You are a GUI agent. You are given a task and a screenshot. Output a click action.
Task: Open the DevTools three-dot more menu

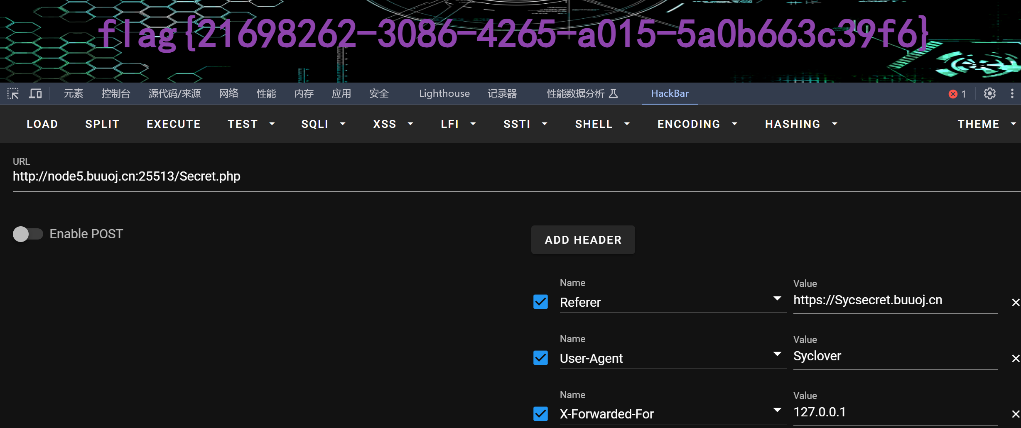tap(1012, 93)
